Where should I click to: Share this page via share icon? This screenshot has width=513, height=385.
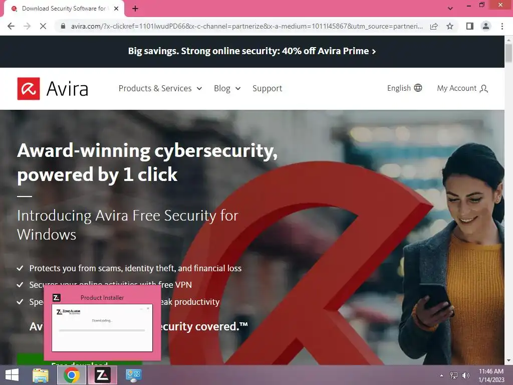434,26
